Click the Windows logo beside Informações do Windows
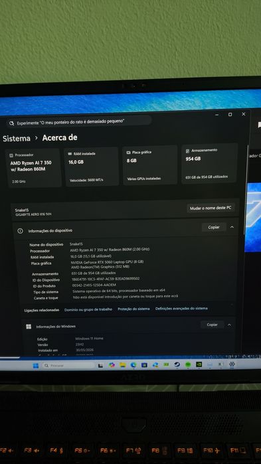Viewport: 261px width, 464px height. pos(29,327)
